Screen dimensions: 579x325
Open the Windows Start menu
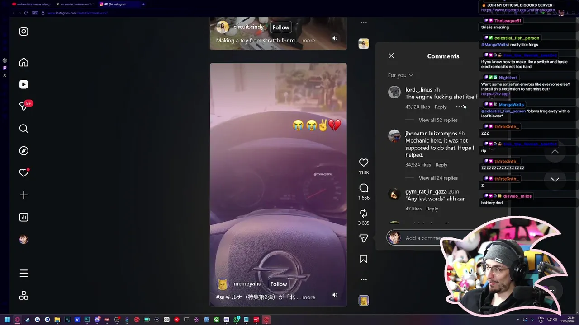[x=7, y=320]
